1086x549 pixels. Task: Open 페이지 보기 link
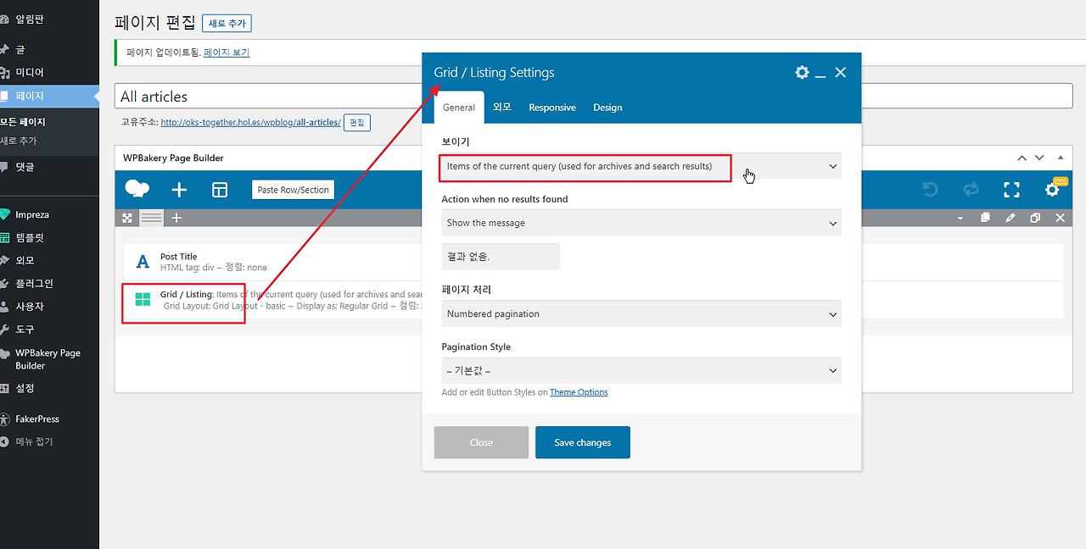tap(227, 53)
